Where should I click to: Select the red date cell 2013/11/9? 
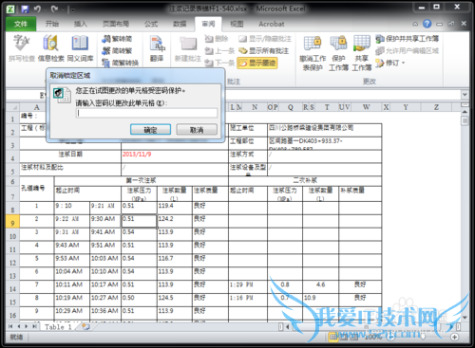[175, 156]
